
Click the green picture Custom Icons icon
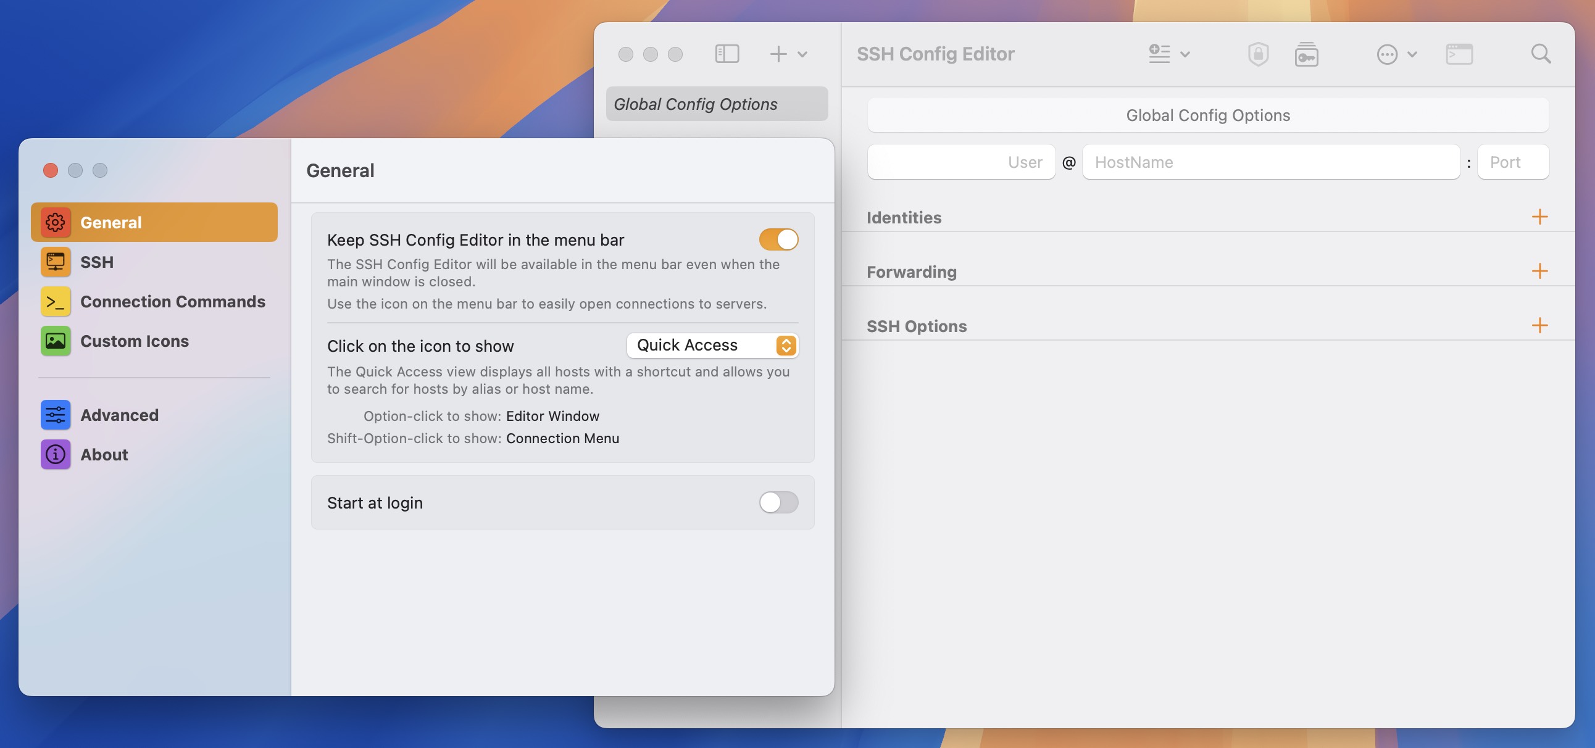(x=55, y=341)
